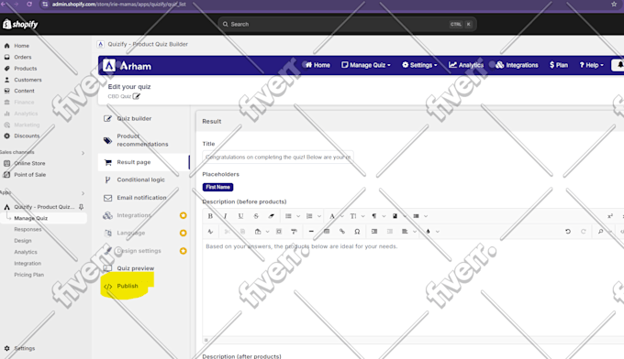Pin the Quizify app using pin icon
This screenshot has height=359, width=624.
[x=81, y=207]
